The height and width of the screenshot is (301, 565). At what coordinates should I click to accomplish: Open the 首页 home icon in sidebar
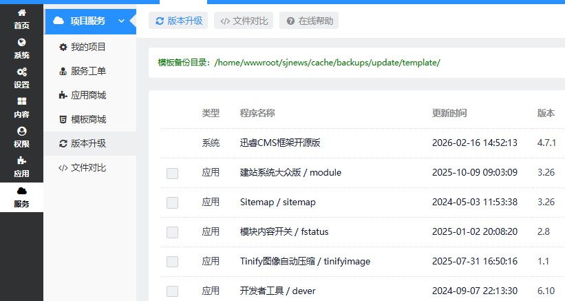pos(21,12)
